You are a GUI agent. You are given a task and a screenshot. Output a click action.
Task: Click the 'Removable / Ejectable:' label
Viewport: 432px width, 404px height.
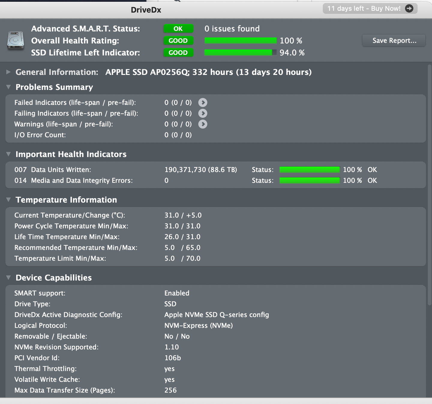[51, 336]
